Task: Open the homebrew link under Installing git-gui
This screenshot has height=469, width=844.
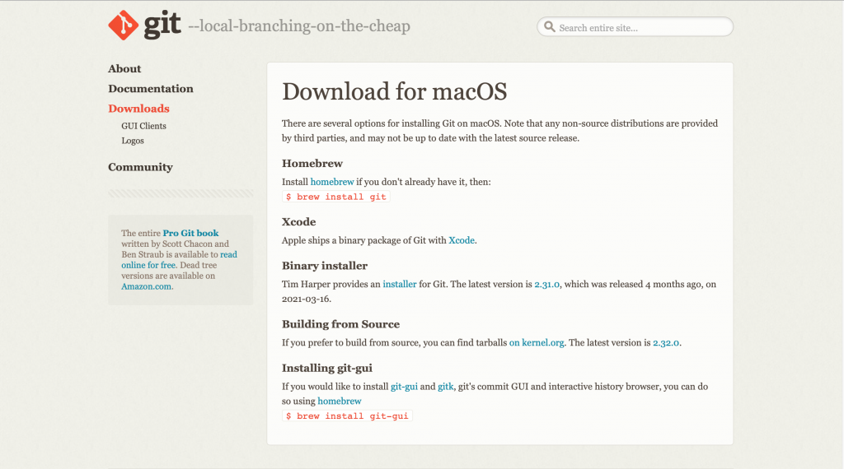Action: [339, 402]
